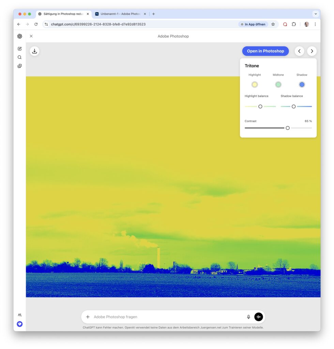Download the tritone image
The width and height of the screenshot is (334, 349).
click(x=34, y=51)
